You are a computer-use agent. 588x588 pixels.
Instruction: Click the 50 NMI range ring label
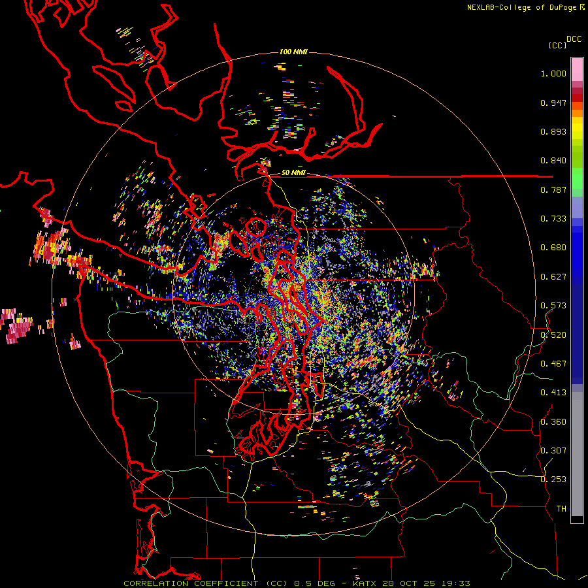293,173
